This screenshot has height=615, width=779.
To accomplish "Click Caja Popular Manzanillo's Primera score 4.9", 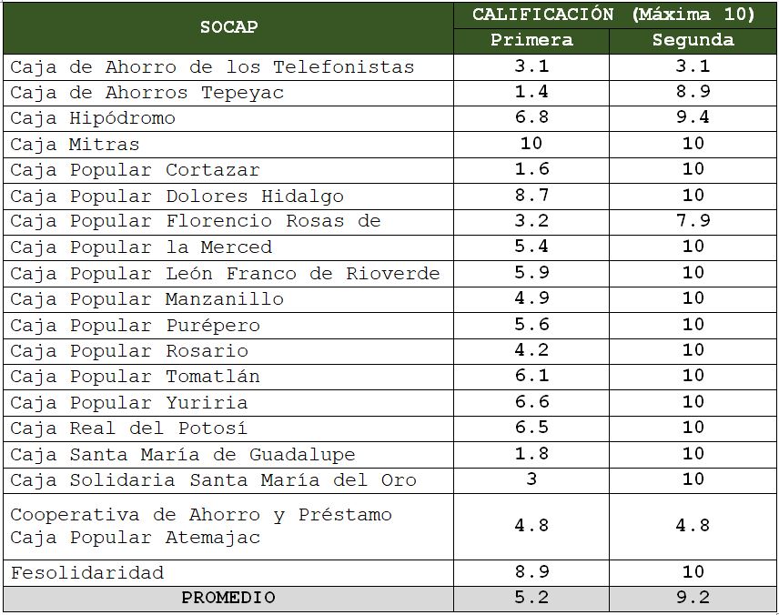I will 531,298.
